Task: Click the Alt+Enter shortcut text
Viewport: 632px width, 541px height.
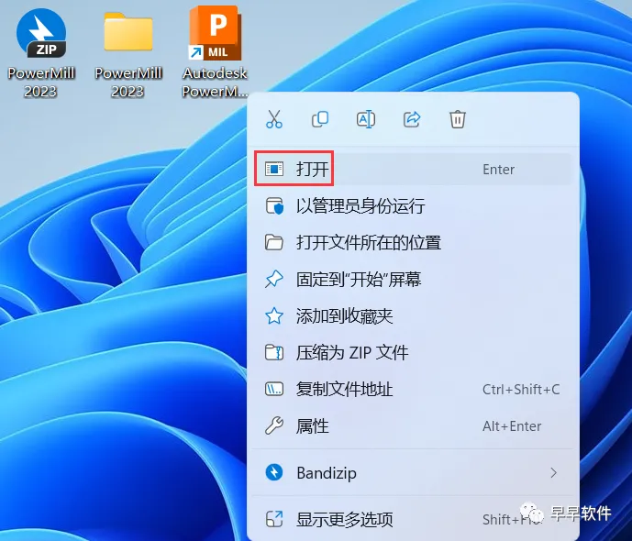Action: 512,426
